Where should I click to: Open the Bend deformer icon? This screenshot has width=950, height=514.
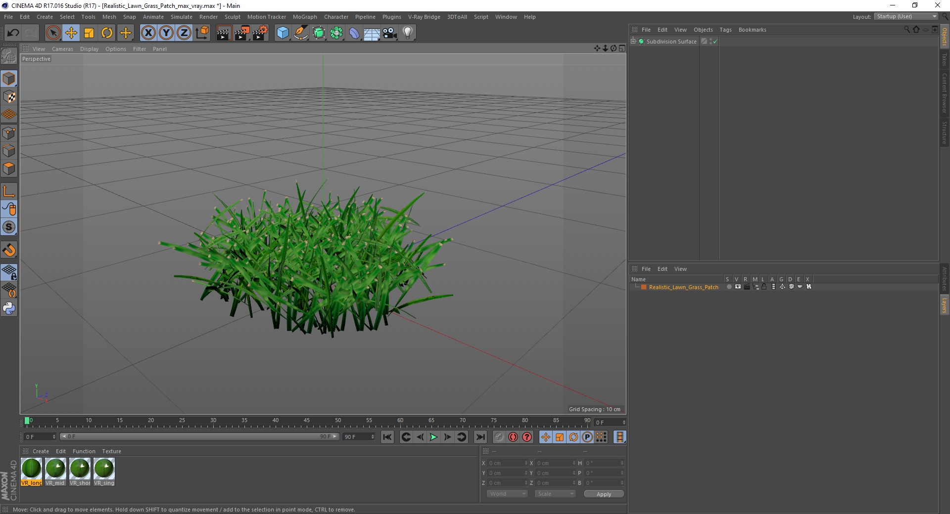(x=354, y=33)
